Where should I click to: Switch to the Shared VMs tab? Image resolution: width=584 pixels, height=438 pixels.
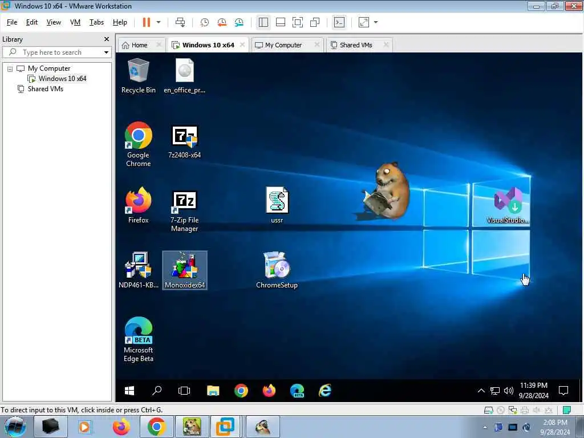356,45
